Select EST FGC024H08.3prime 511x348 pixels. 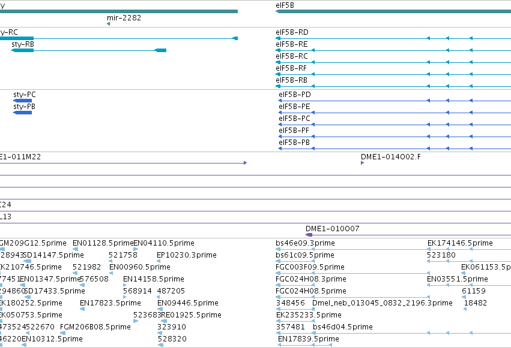[311, 279]
